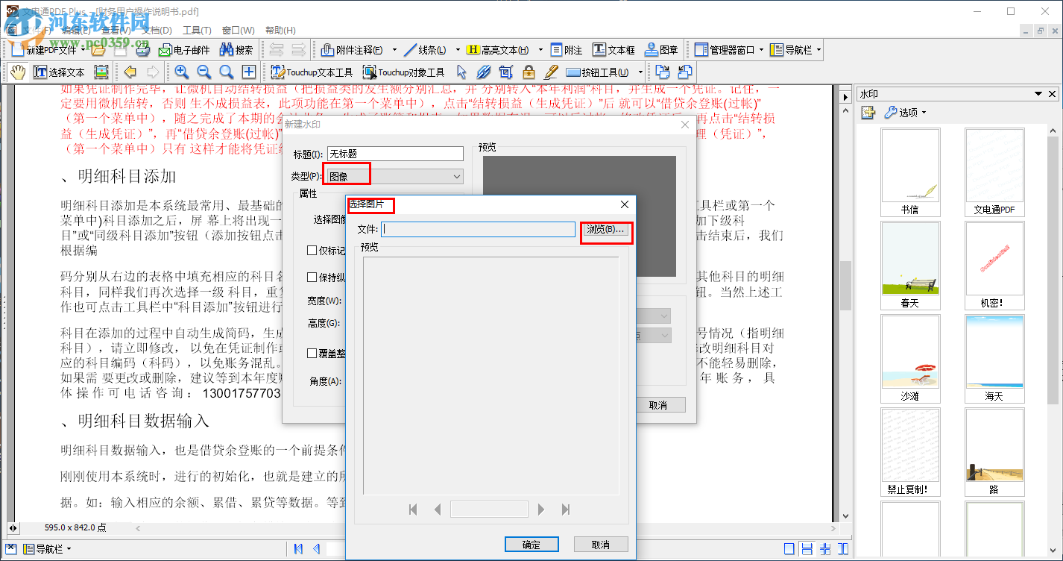1063x561 pixels.
Task: Activate the Select Text (选择文本) tool
Action: click(x=60, y=72)
